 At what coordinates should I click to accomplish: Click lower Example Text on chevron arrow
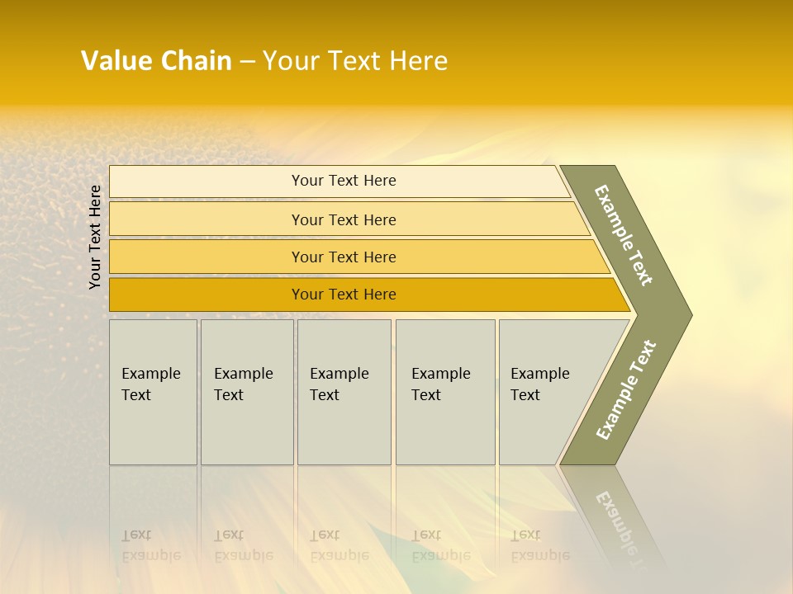click(x=626, y=389)
